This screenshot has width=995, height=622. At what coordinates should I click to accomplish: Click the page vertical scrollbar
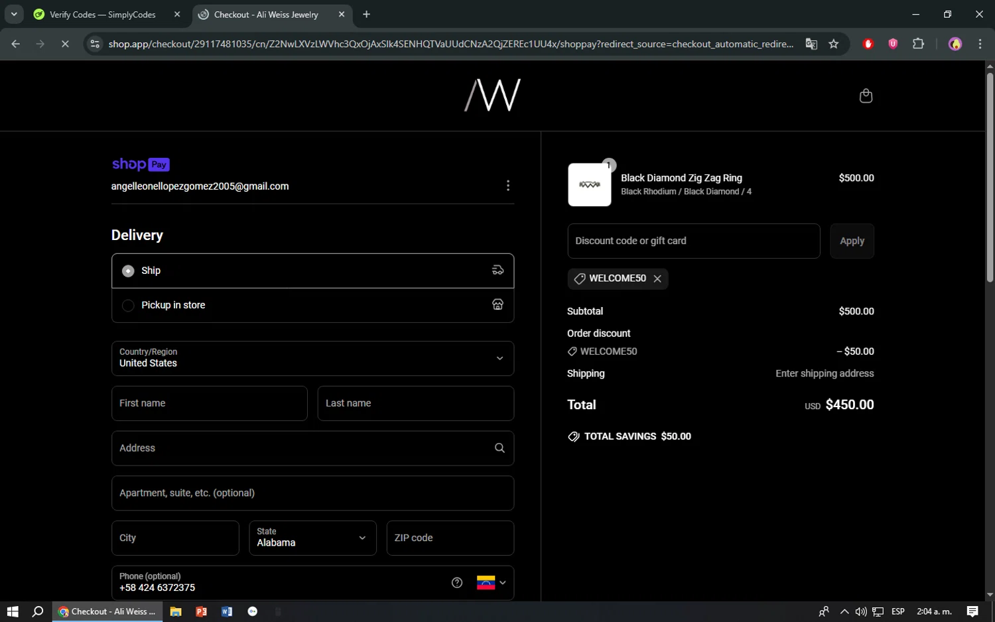[x=990, y=178]
